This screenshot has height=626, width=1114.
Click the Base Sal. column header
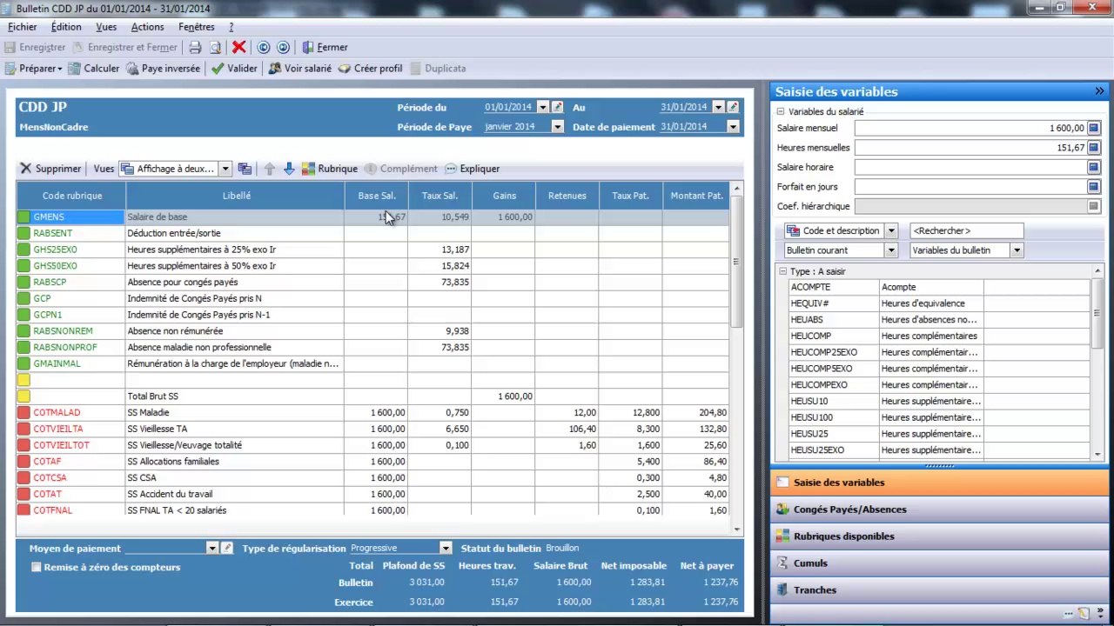point(377,196)
